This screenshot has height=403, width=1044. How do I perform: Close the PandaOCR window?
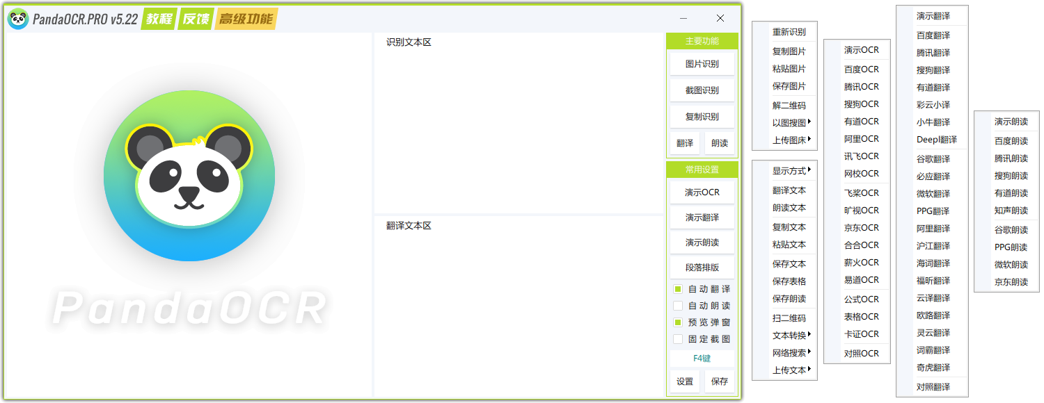[x=720, y=19]
